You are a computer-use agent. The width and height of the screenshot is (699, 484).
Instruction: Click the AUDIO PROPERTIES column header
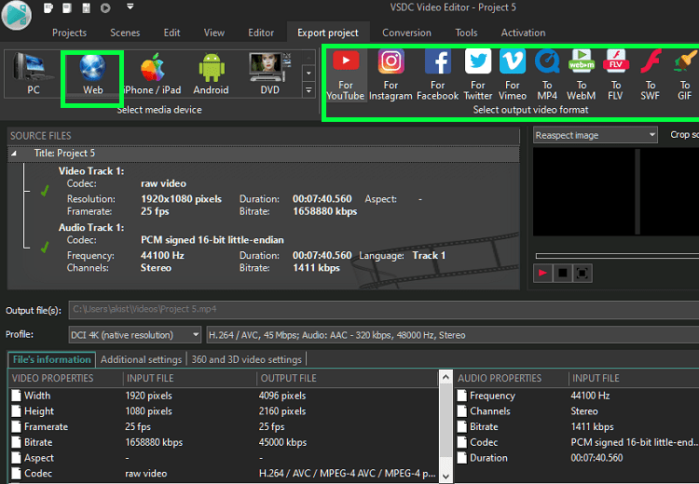[x=511, y=378]
